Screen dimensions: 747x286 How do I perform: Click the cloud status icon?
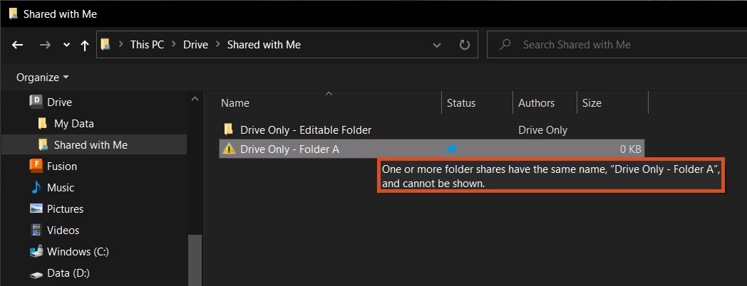coord(451,148)
